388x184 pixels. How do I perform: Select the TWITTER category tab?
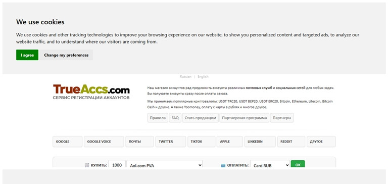pyautogui.click(x=170, y=142)
